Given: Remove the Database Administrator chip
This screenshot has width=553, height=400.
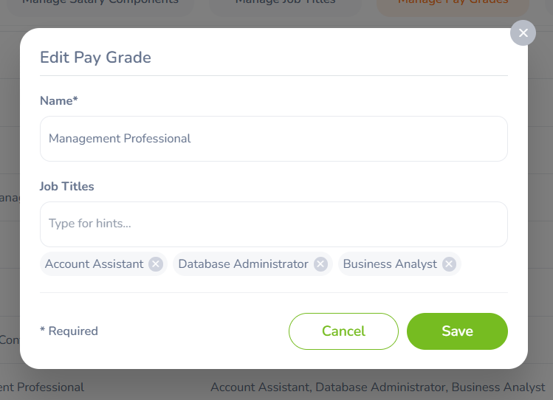Looking at the screenshot, I should [320, 264].
